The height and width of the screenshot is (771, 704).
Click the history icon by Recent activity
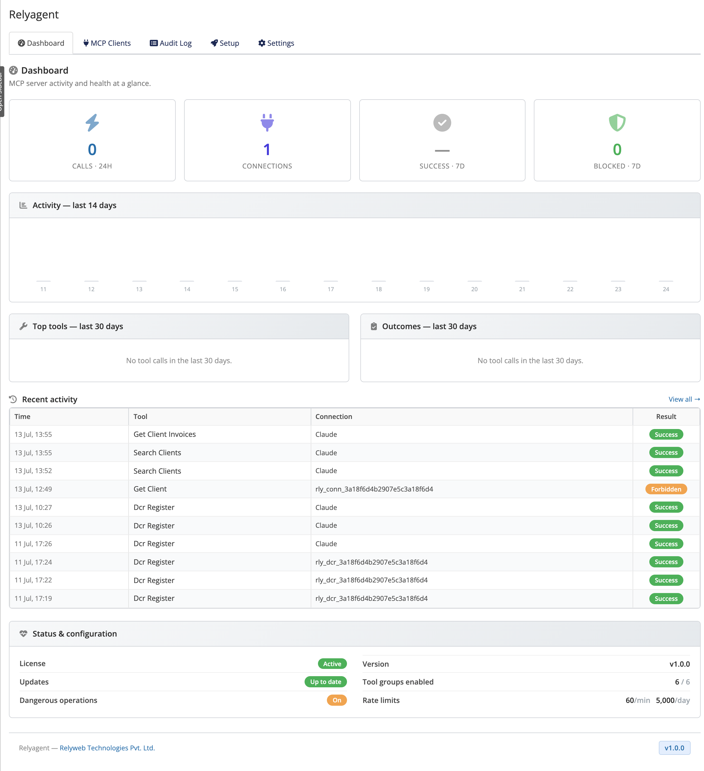tap(13, 399)
